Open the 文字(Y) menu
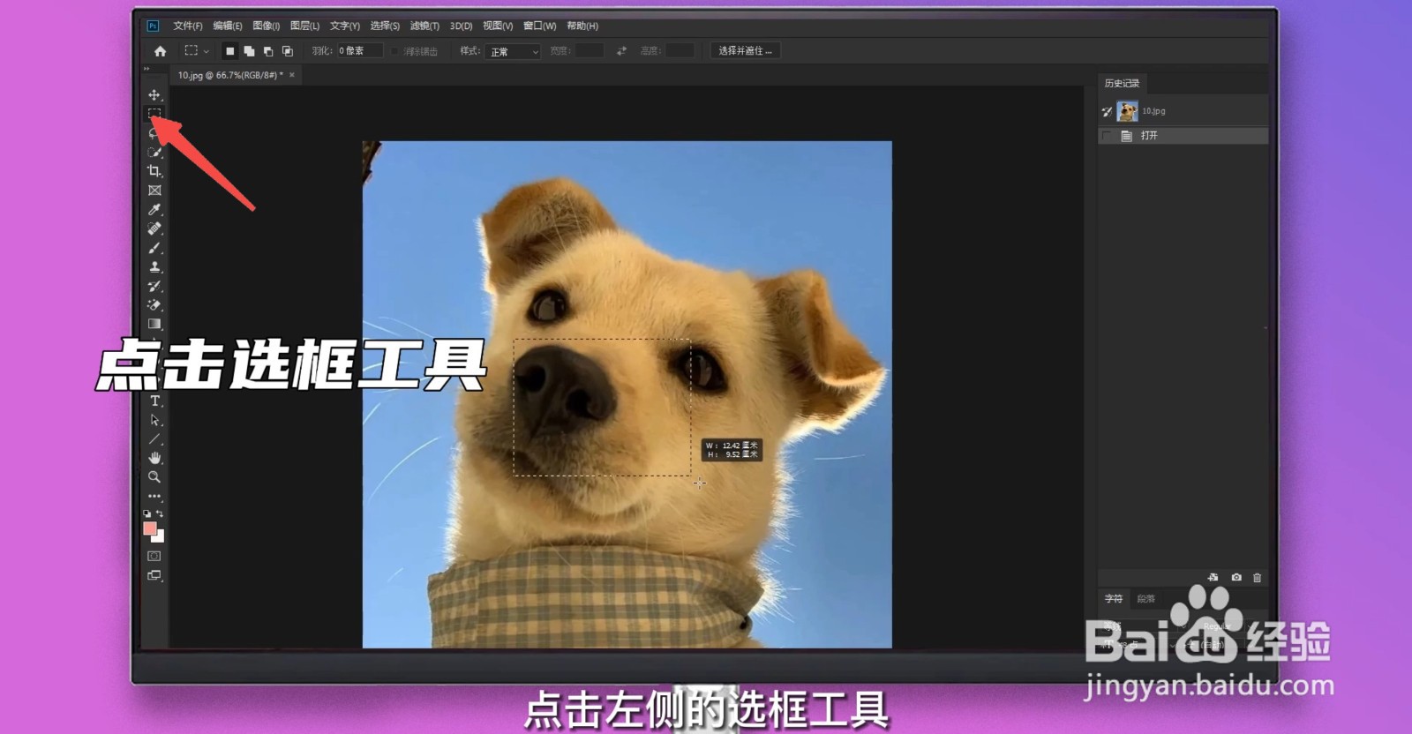Image resolution: width=1412 pixels, height=734 pixels. click(x=345, y=26)
